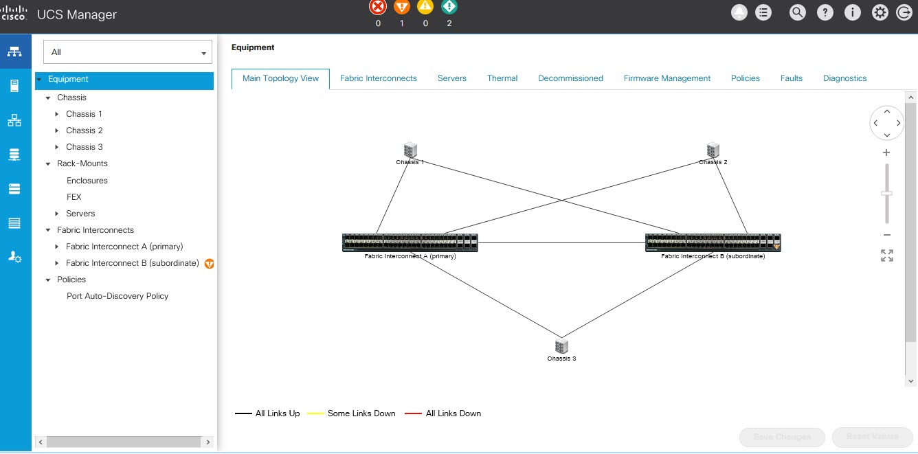Click the fit-to-screen zoom icon

(x=886, y=256)
